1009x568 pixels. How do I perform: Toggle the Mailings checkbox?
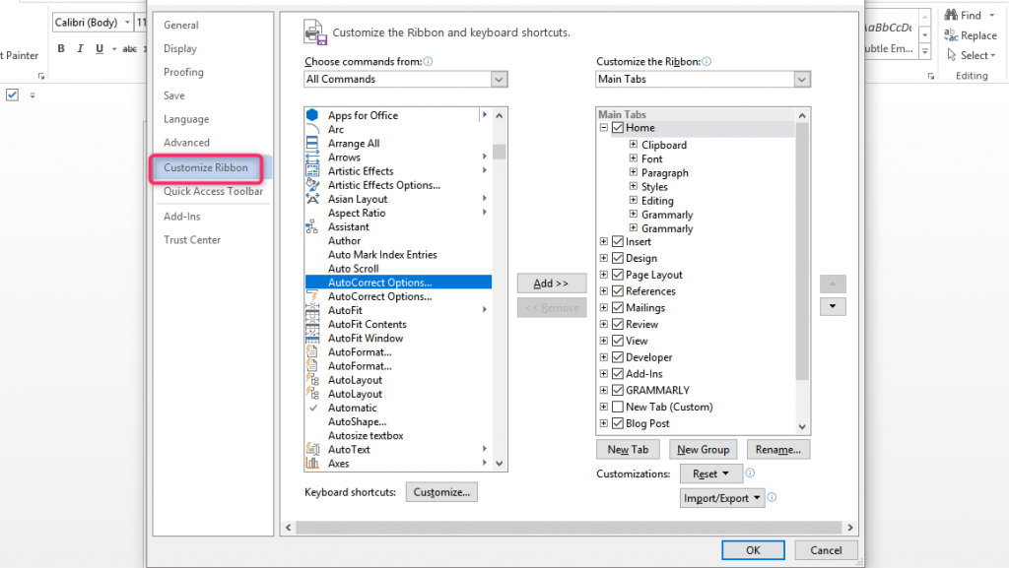tap(618, 308)
